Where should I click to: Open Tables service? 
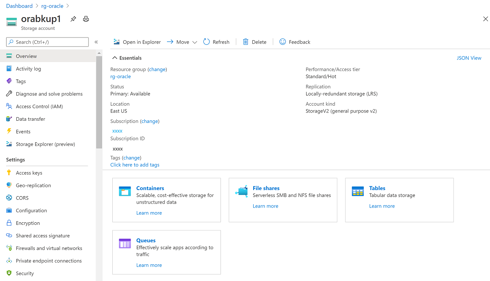coord(377,188)
